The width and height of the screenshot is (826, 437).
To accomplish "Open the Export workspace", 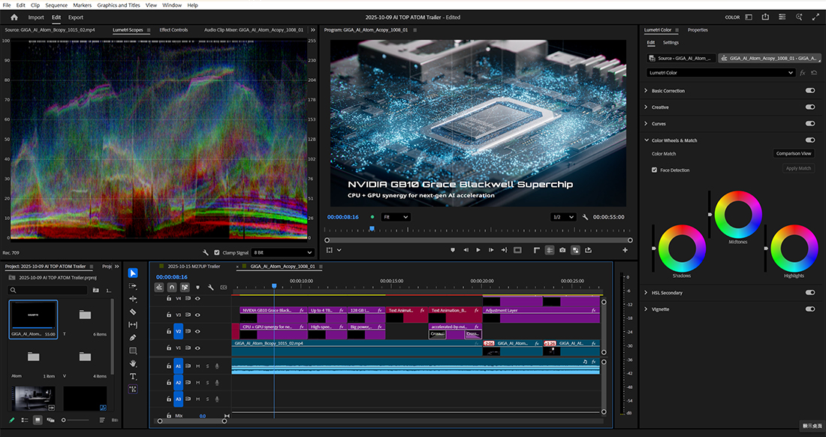I will 75,17.
